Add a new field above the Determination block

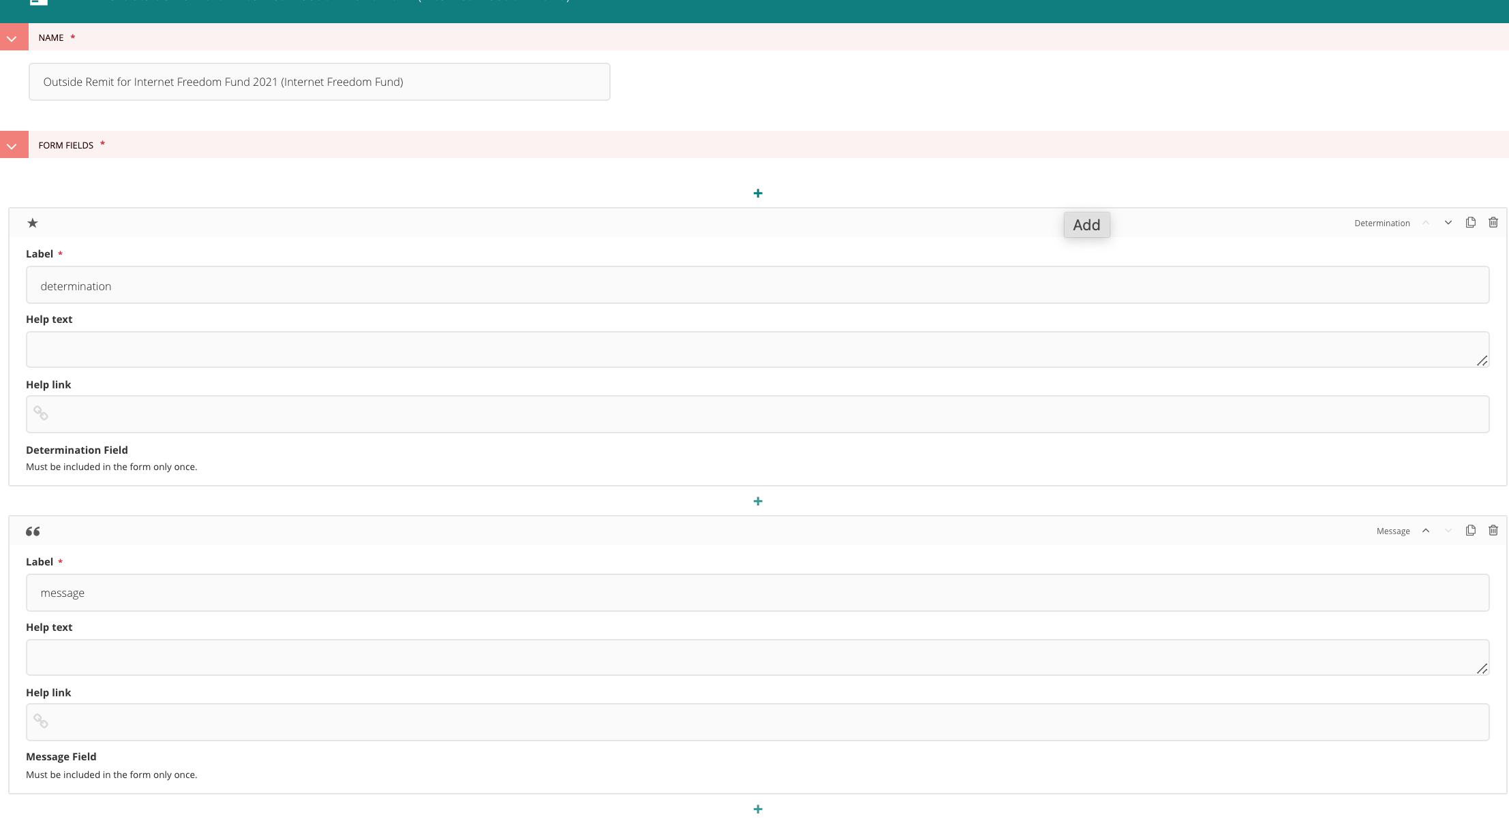(x=758, y=193)
